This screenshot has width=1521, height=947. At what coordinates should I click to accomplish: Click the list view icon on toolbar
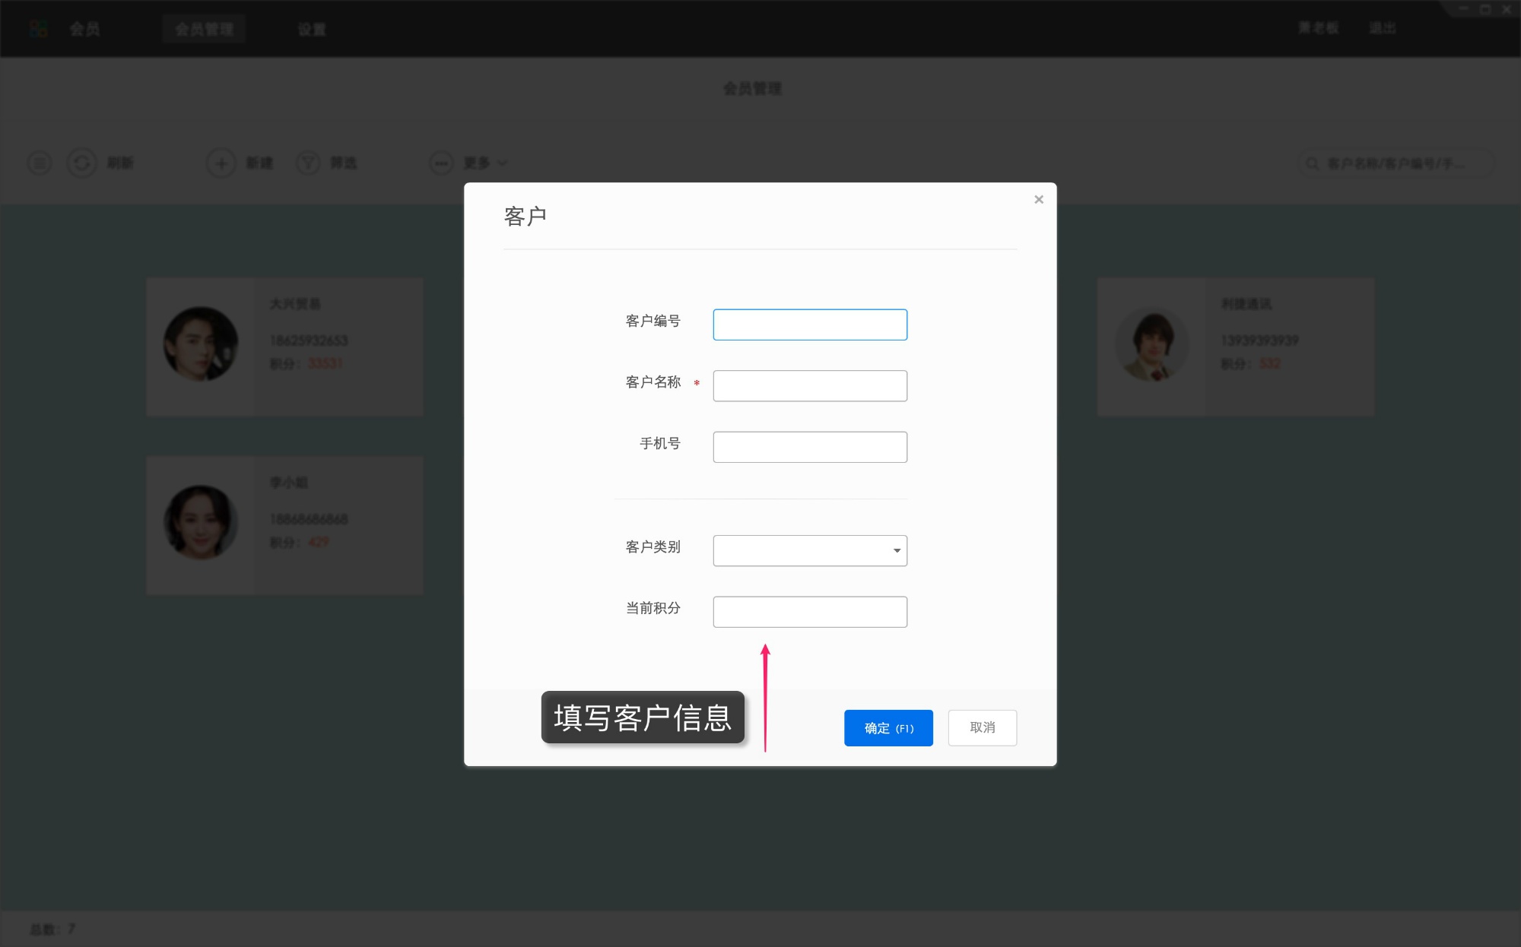39,163
